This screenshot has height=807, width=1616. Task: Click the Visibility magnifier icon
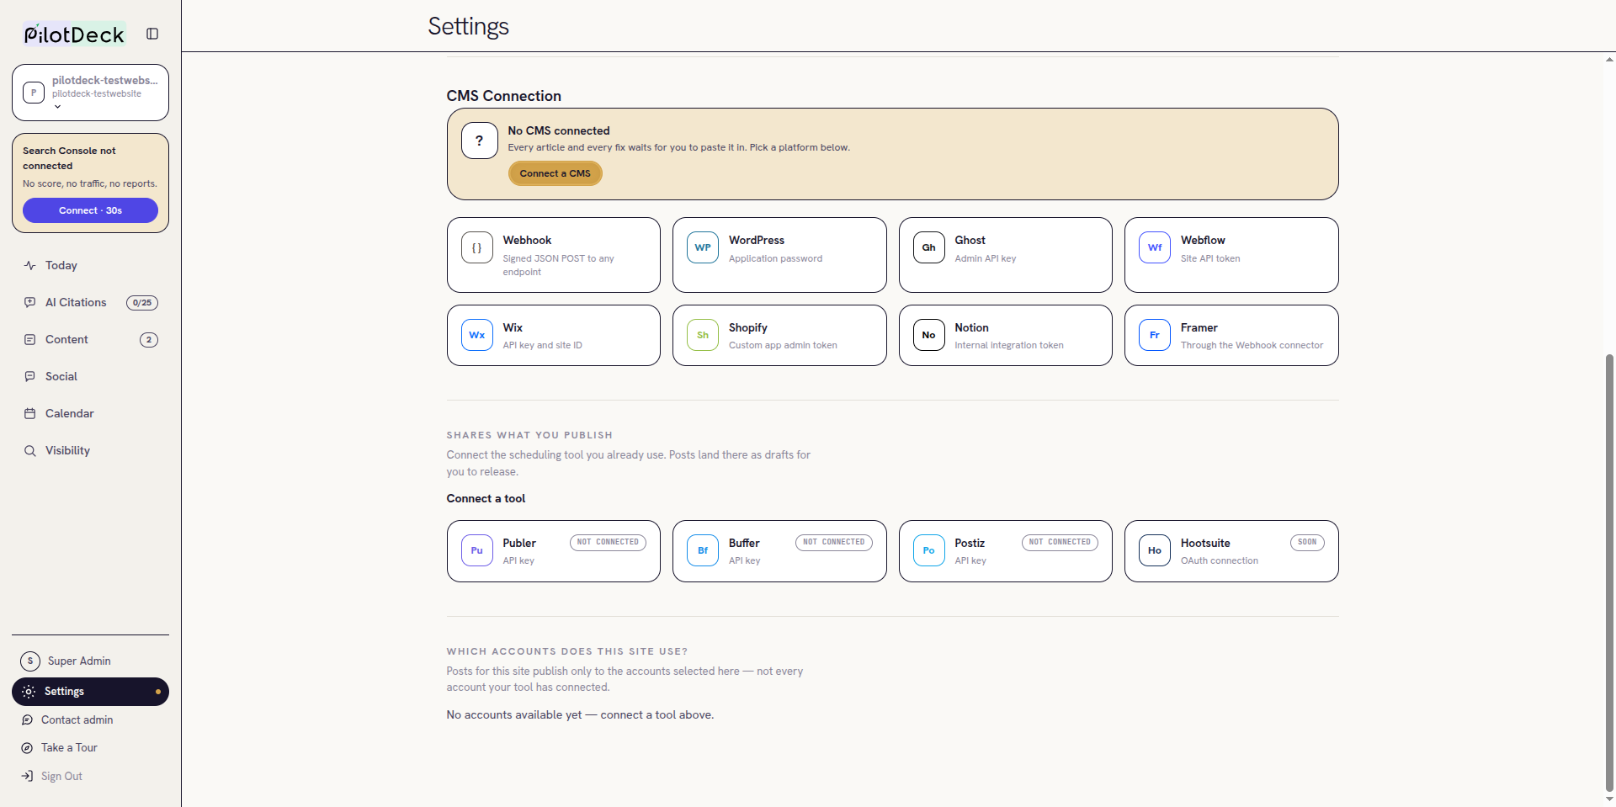(x=30, y=450)
